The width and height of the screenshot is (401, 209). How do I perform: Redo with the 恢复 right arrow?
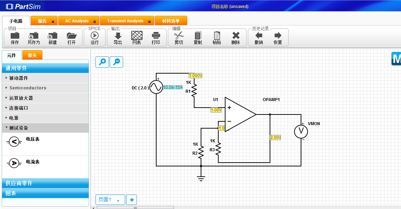click(278, 35)
